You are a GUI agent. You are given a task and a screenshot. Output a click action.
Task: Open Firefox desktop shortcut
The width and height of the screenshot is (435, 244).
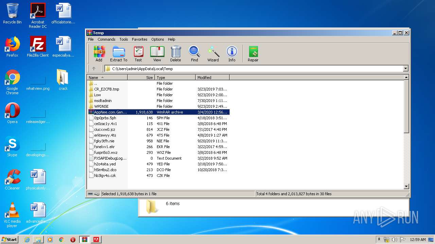pos(12,46)
